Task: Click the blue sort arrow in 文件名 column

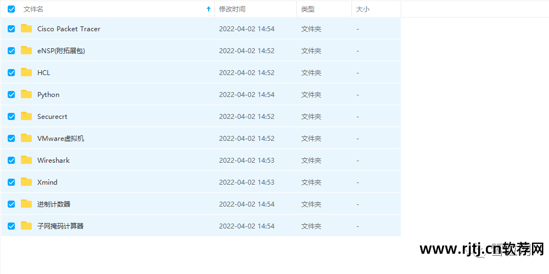Action: coord(209,9)
